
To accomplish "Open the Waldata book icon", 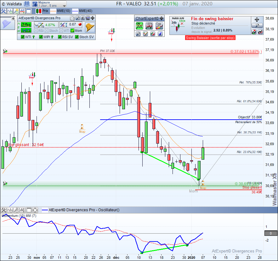I will pyautogui.click(x=27, y=4).
